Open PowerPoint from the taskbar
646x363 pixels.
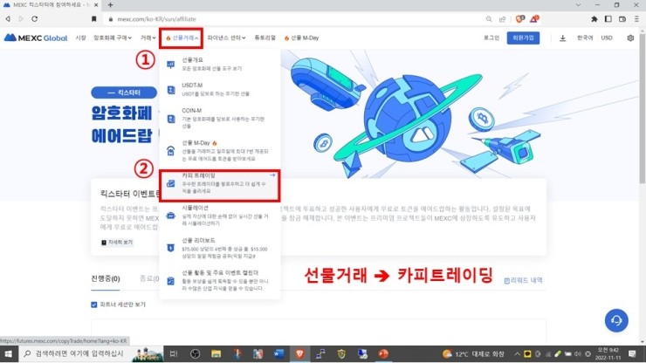coord(383,354)
